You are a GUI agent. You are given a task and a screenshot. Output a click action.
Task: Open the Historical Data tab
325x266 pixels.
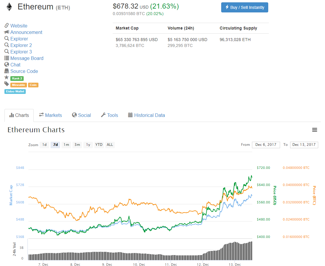(x=147, y=115)
